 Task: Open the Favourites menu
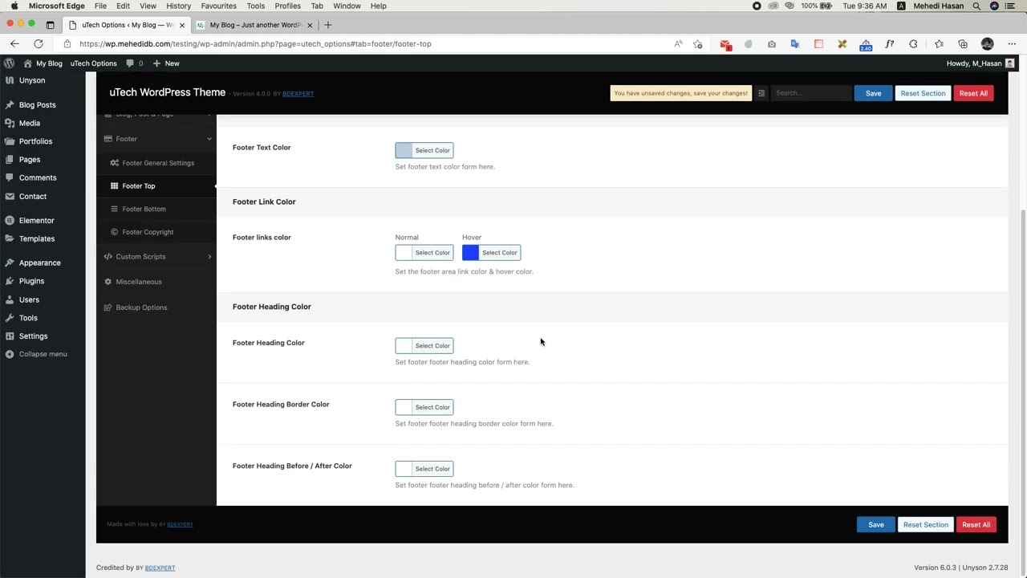219,6
